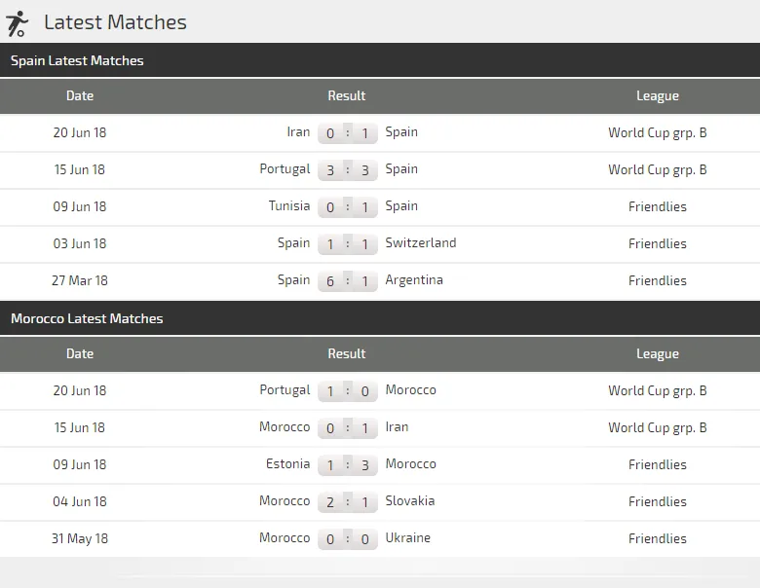
Task: Click the Date column header in Spain table
Action: 80,96
